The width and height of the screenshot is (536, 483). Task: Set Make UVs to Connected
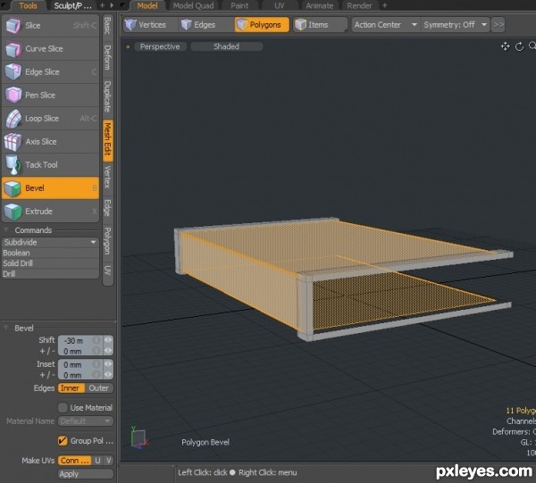click(74, 461)
